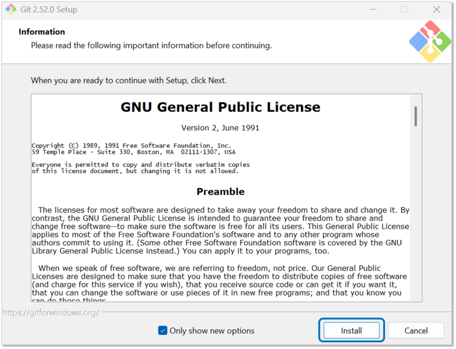The width and height of the screenshot is (456, 349).
Task: Click the Preamble heading in license
Action: point(220,191)
